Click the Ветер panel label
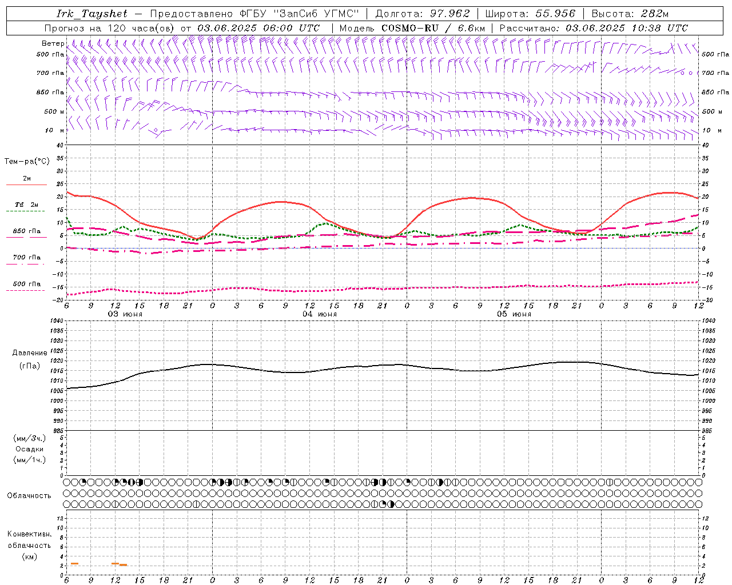The width and height of the screenshot is (732, 585). point(53,43)
